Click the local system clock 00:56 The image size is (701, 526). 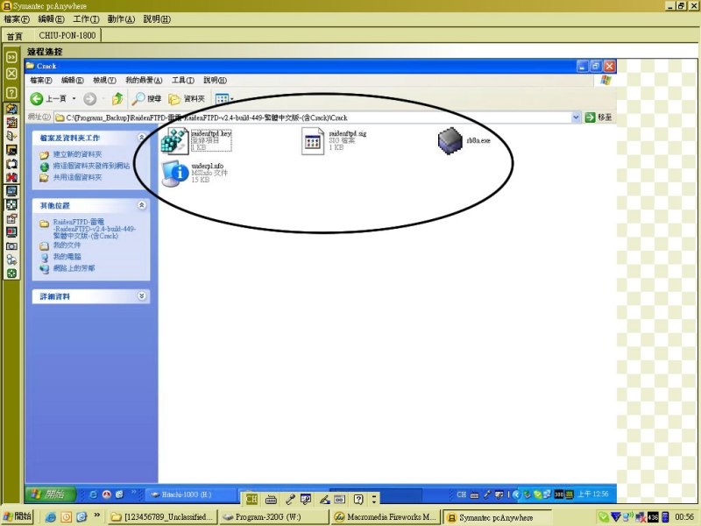[684, 517]
